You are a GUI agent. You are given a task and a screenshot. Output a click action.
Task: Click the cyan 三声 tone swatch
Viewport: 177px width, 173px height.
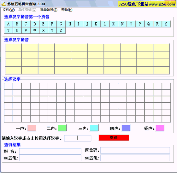[94, 128]
